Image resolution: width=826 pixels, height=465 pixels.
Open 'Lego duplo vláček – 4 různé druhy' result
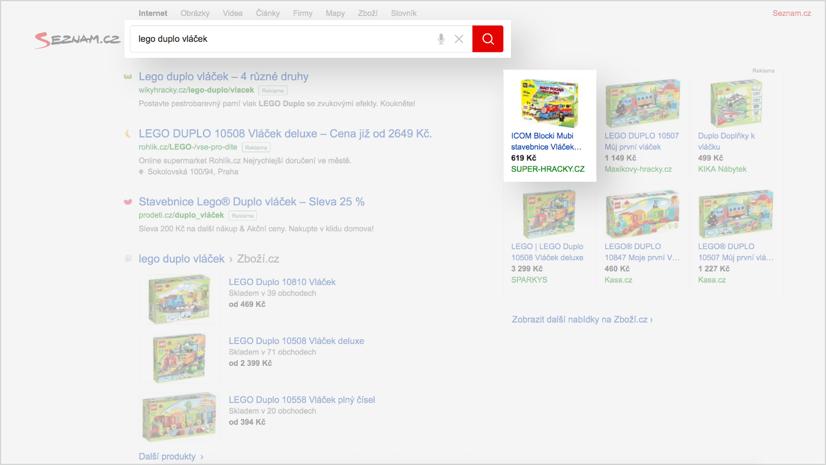point(224,76)
